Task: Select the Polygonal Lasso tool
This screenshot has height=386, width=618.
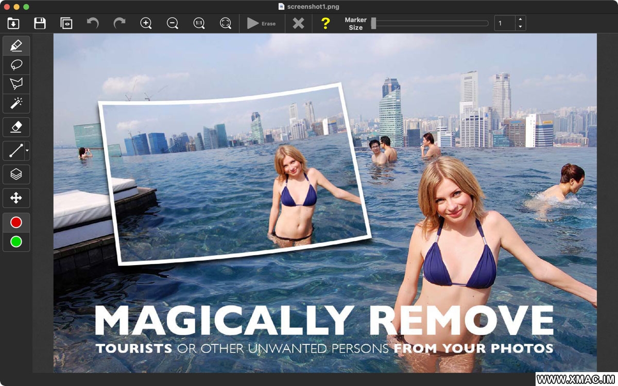Action: point(16,84)
